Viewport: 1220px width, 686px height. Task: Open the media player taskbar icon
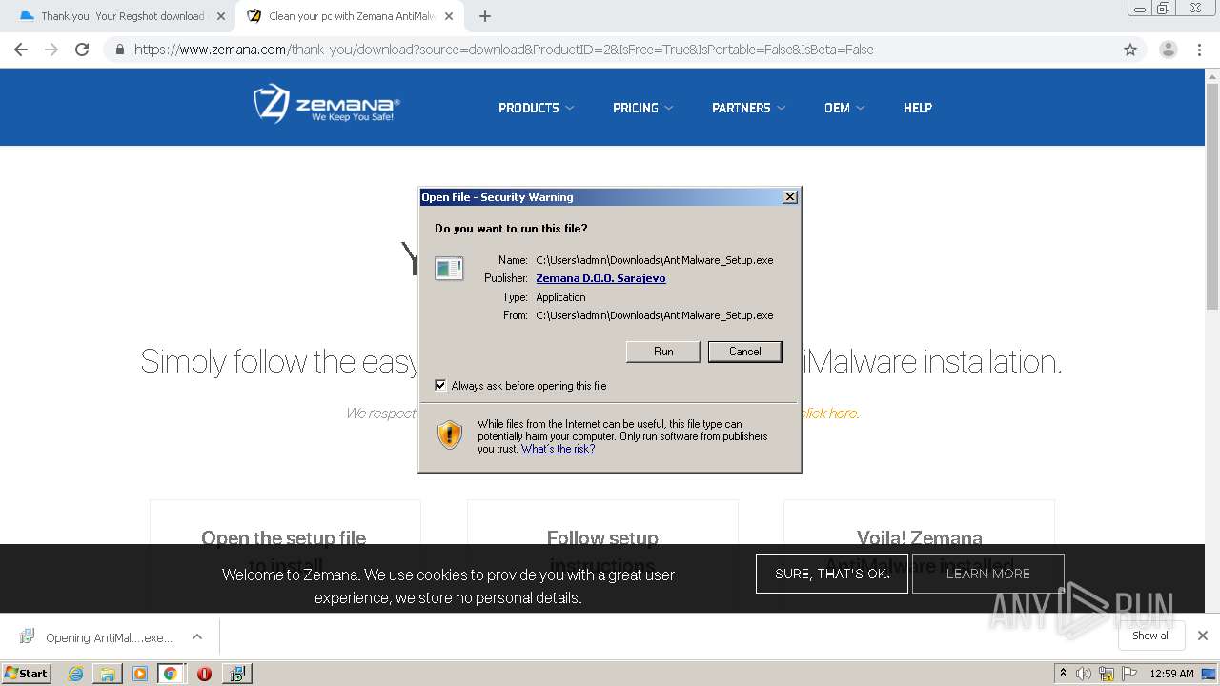[x=139, y=674]
